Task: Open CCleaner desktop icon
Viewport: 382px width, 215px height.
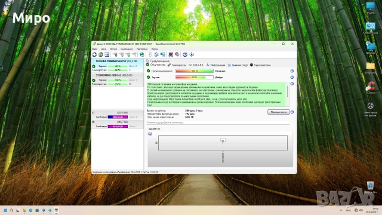Action: tap(371, 87)
